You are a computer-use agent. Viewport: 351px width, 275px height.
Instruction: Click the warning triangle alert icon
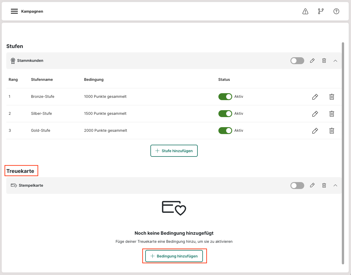(x=305, y=11)
